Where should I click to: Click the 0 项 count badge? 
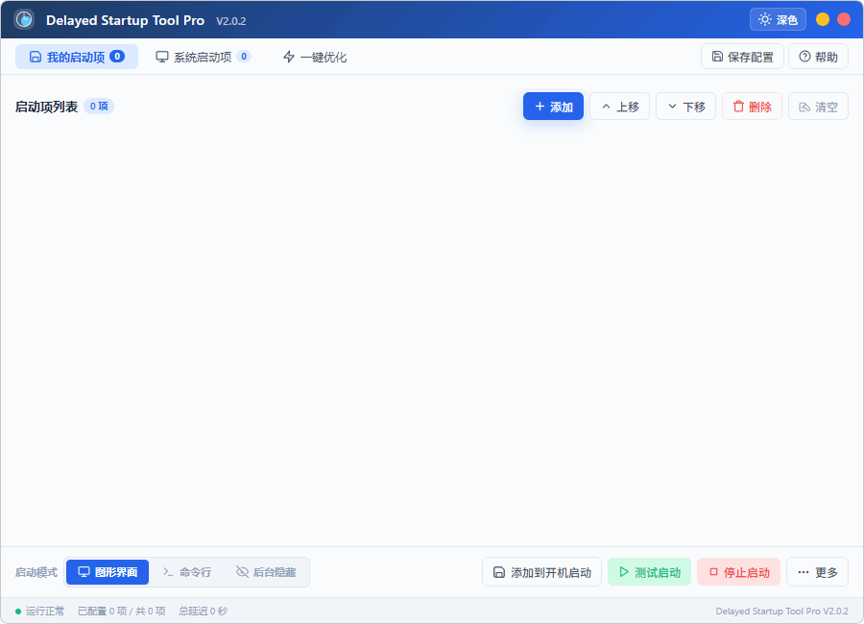pos(99,106)
